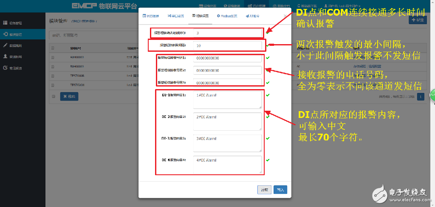This screenshot has width=435, height=207.
Task: Click the 设备列表 icon in top navigation
Action: pyautogui.click(x=201, y=6)
